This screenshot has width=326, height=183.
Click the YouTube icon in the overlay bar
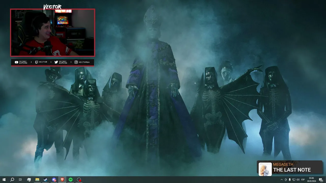point(17,62)
